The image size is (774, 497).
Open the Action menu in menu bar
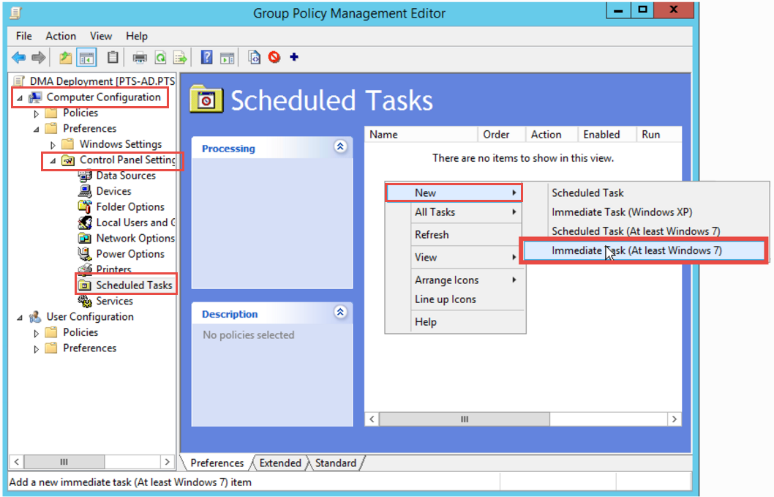coord(61,36)
